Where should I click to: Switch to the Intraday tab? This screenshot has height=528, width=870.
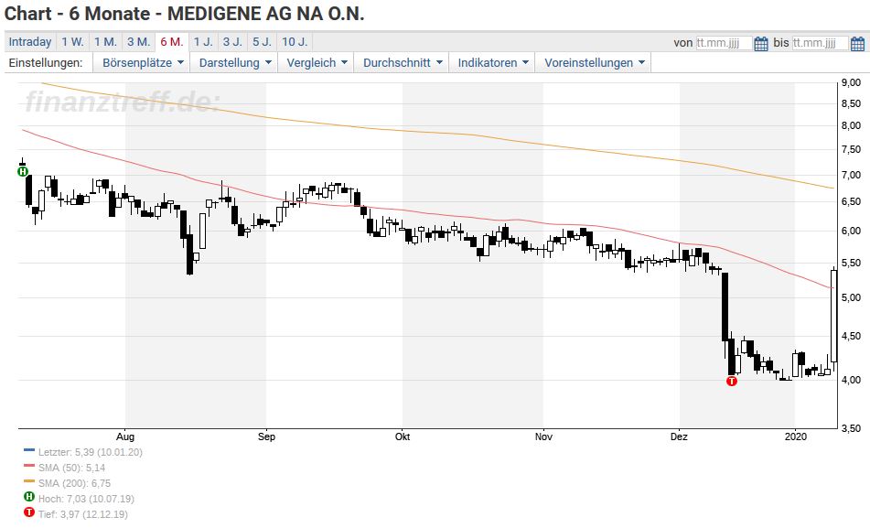(30, 42)
